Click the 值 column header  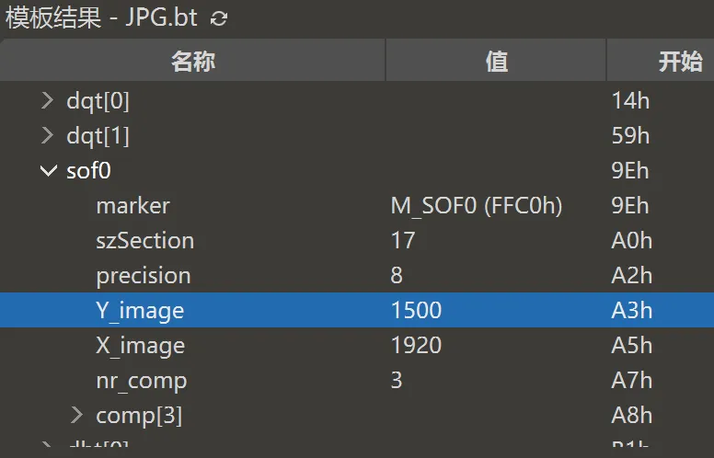496,62
